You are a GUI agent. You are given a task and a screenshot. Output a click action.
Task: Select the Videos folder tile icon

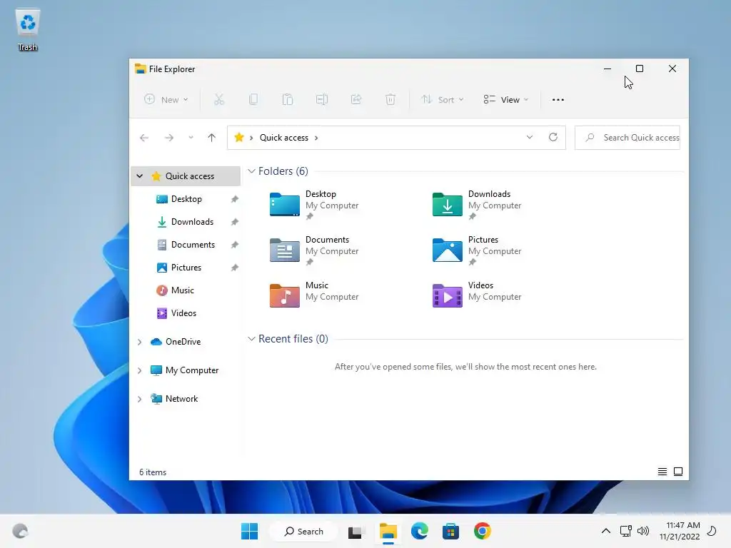[447, 295]
